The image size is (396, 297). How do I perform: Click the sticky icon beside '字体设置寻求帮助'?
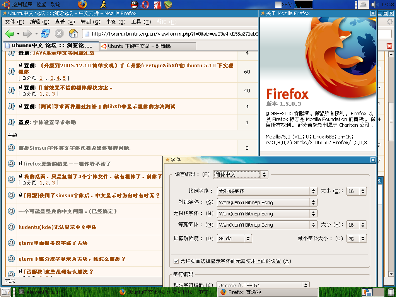11,123
